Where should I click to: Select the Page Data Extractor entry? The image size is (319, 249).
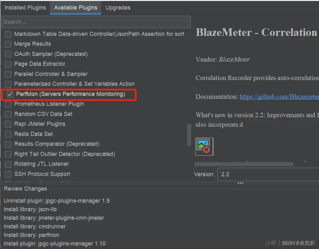40,64
